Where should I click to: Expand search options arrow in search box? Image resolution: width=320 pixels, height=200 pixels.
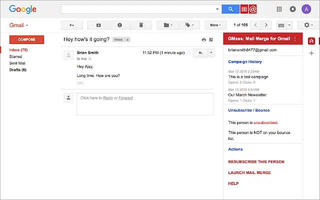tap(217, 9)
